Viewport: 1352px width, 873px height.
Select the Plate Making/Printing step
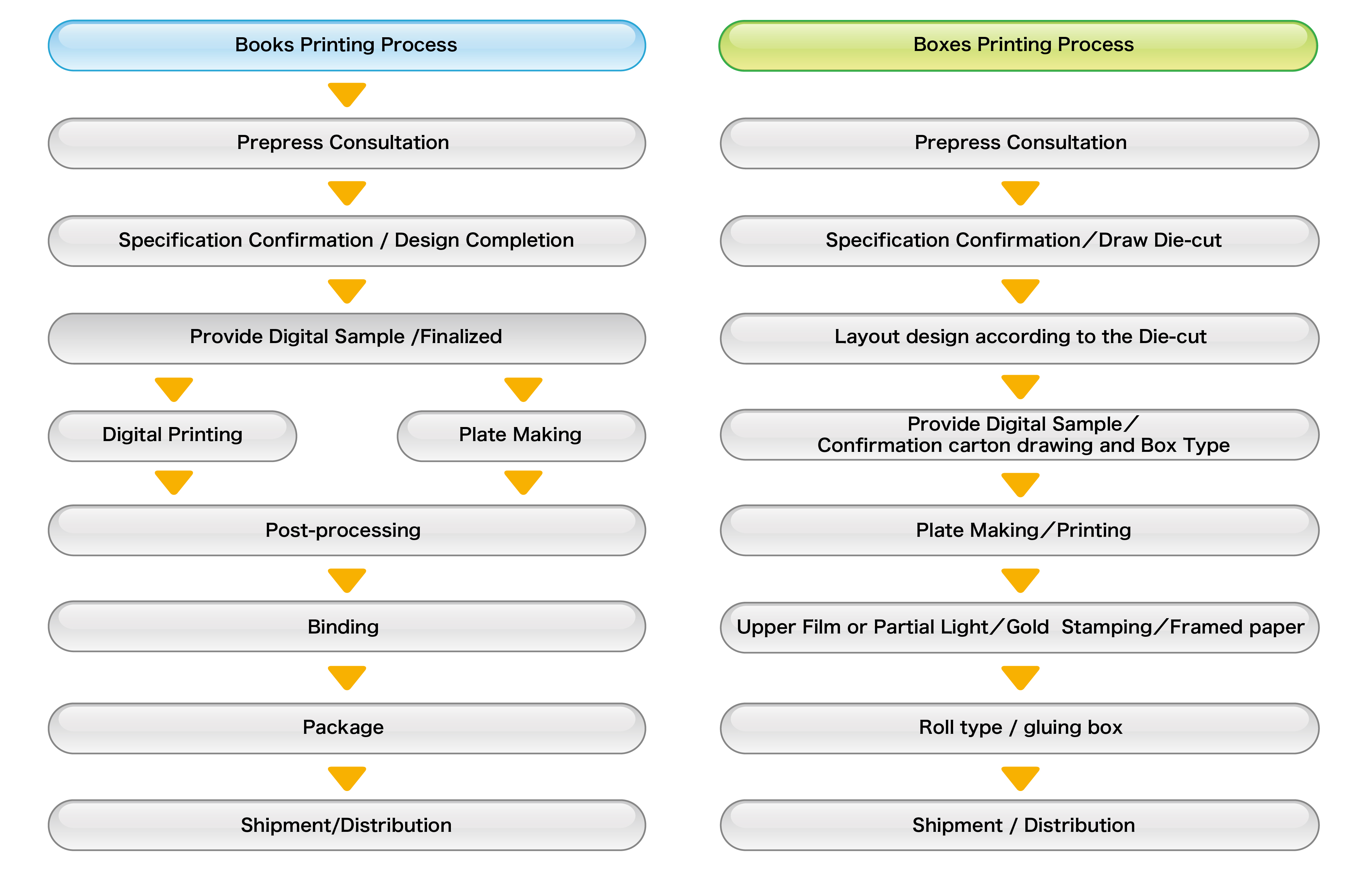click(1019, 530)
